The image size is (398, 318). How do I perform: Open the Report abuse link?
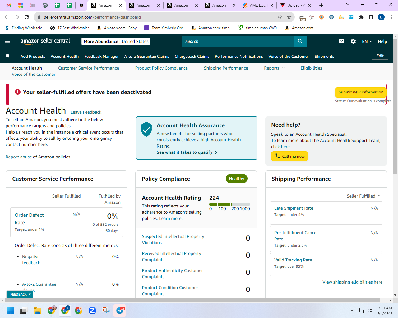19,157
